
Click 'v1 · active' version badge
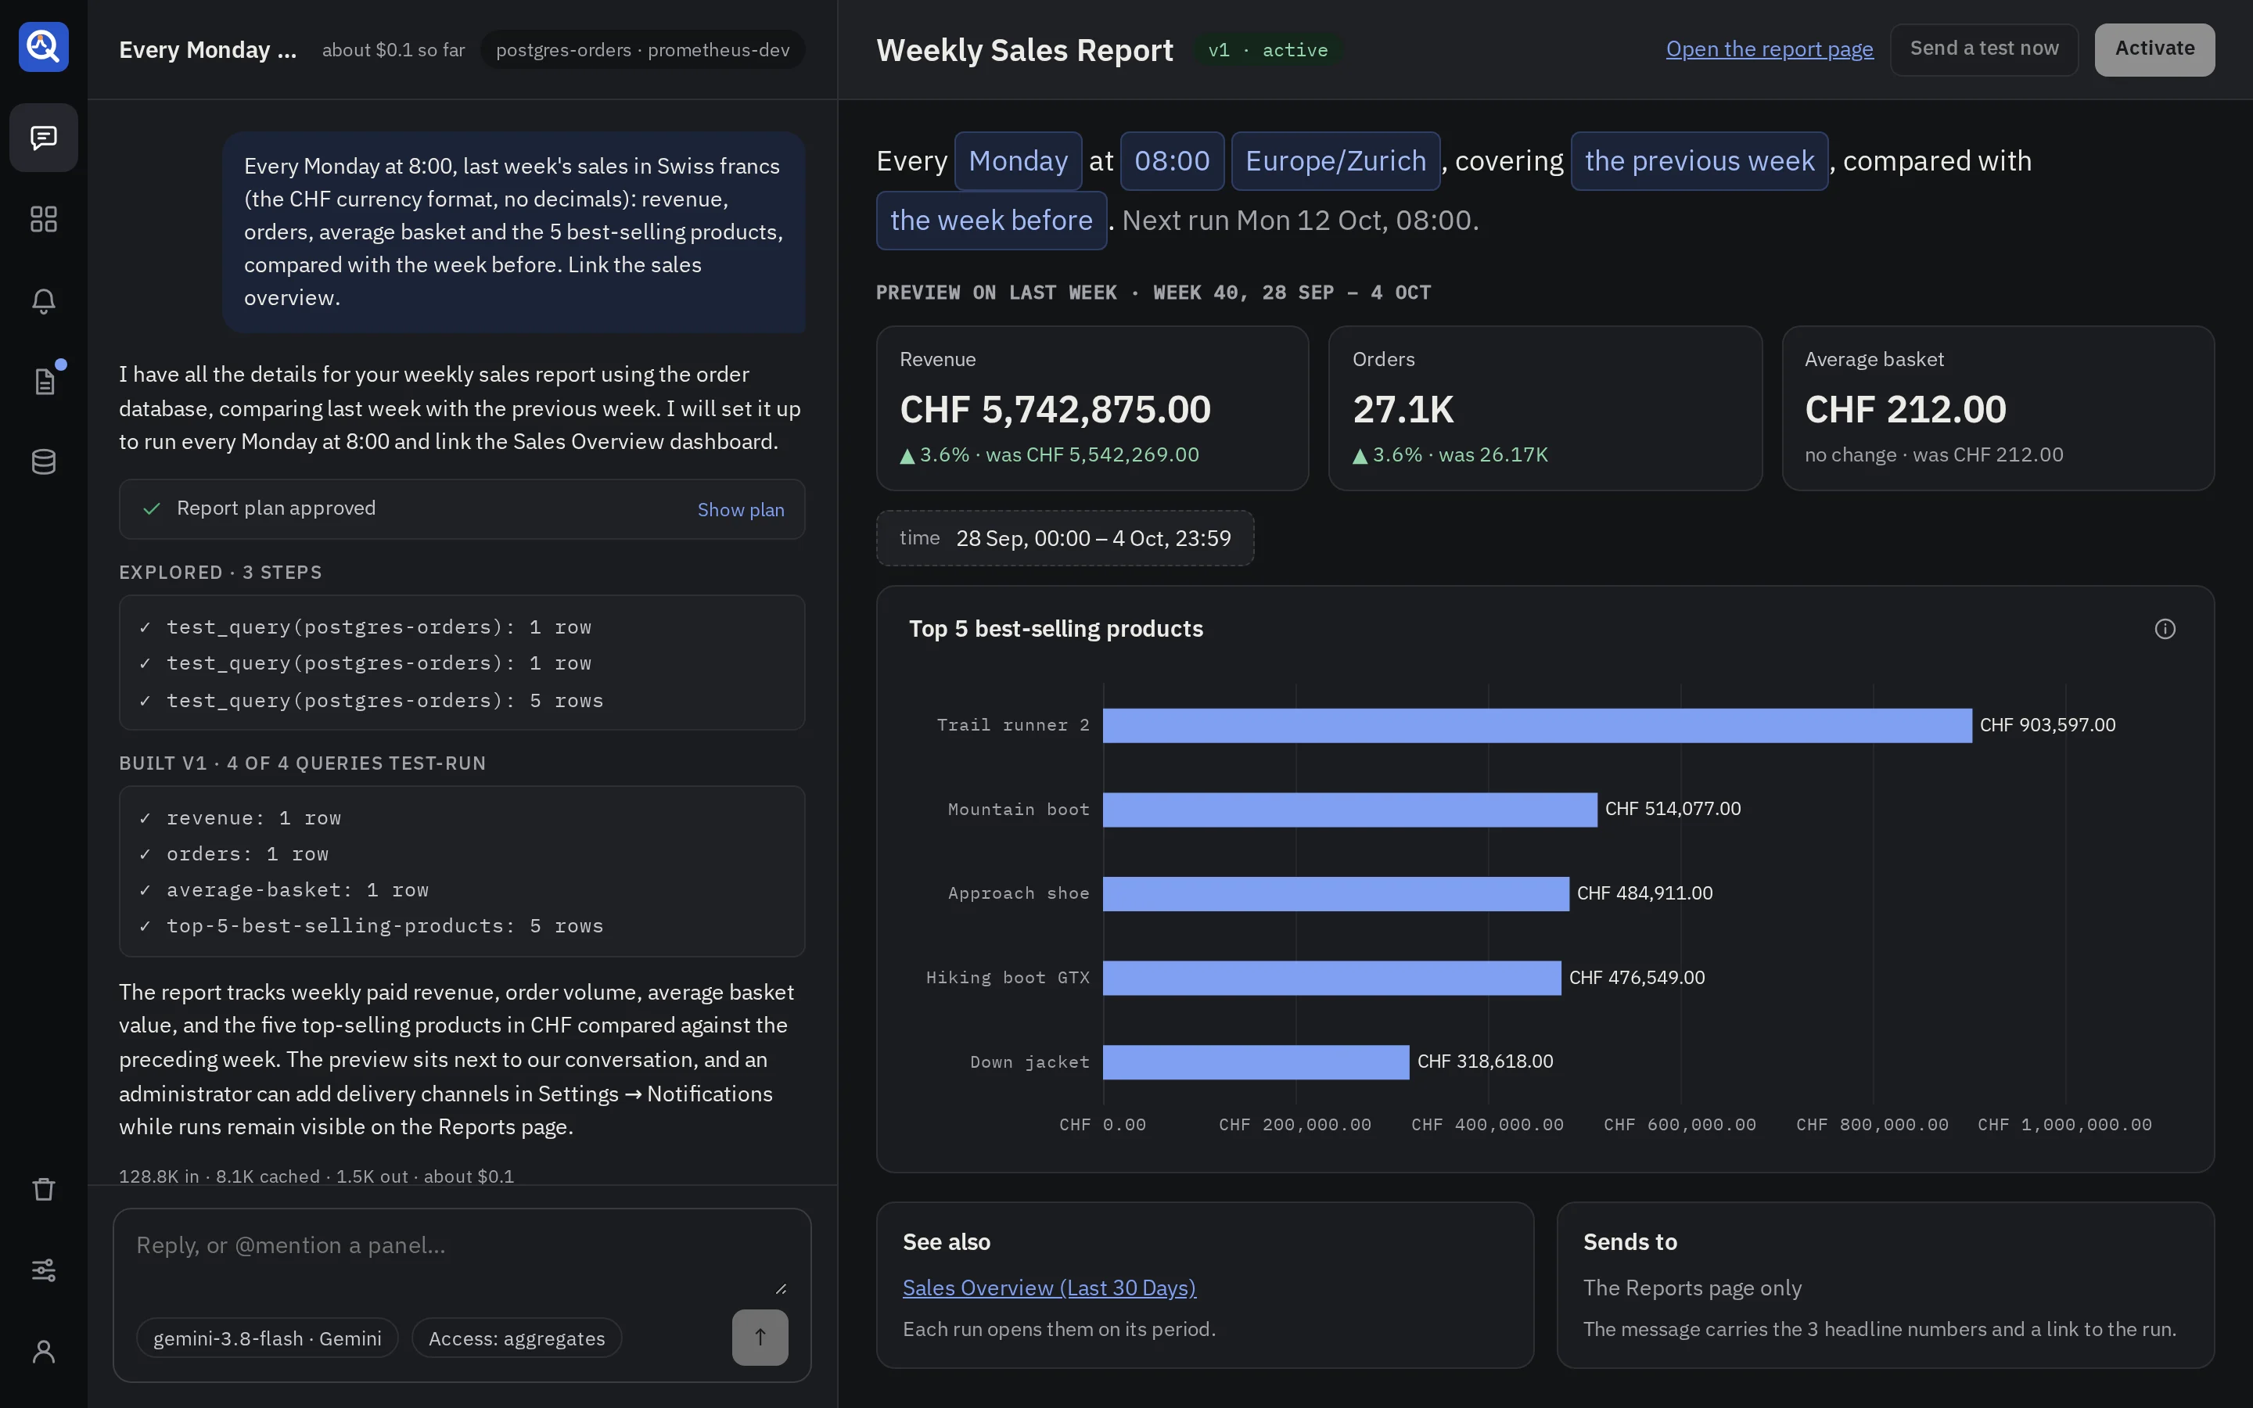coord(1268,50)
